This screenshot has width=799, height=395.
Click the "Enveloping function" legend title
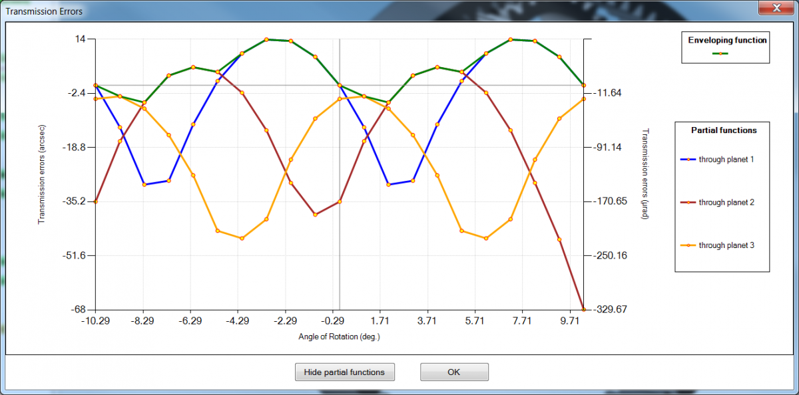click(727, 40)
